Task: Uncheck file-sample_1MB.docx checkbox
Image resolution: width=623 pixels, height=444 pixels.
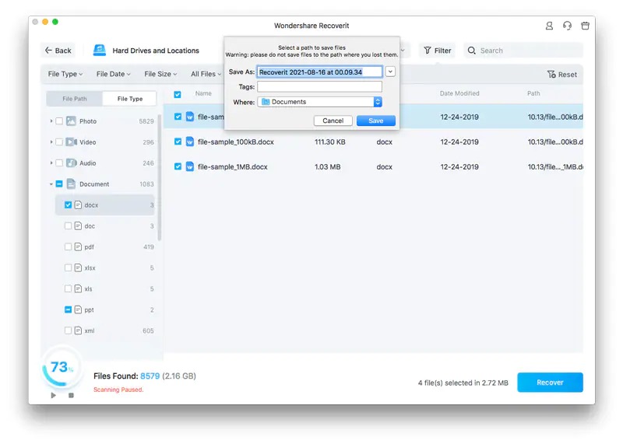Action: pyautogui.click(x=178, y=166)
